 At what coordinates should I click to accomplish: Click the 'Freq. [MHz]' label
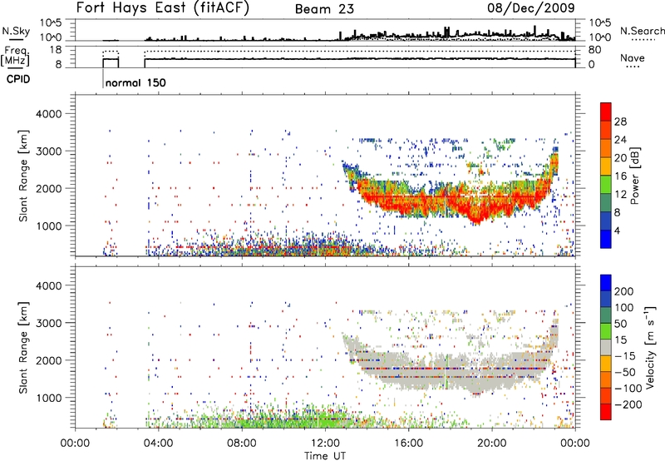[16, 57]
